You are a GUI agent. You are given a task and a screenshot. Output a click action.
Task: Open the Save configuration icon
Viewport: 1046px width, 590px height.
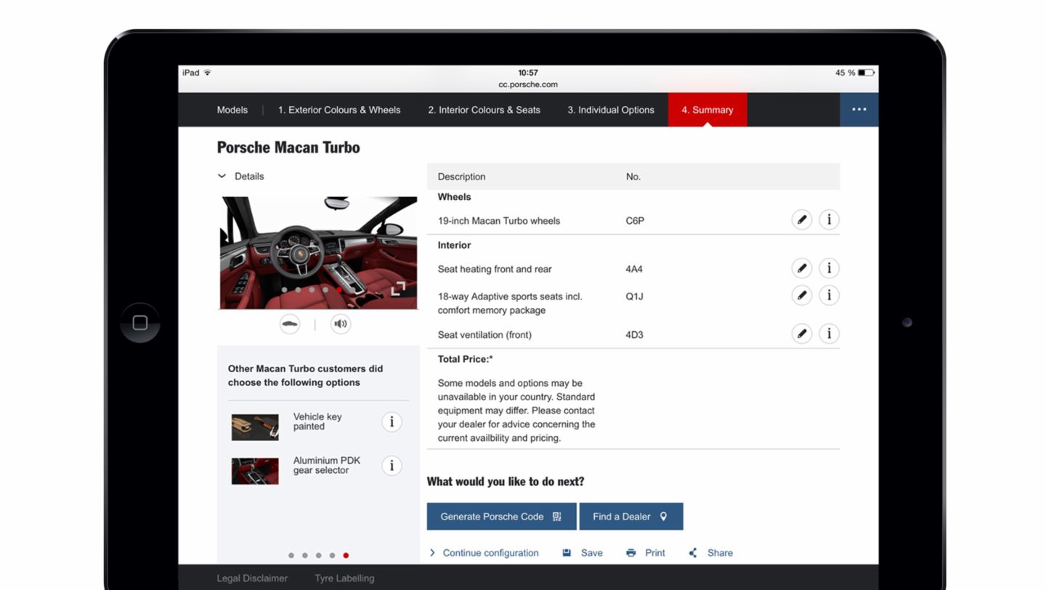[567, 553]
